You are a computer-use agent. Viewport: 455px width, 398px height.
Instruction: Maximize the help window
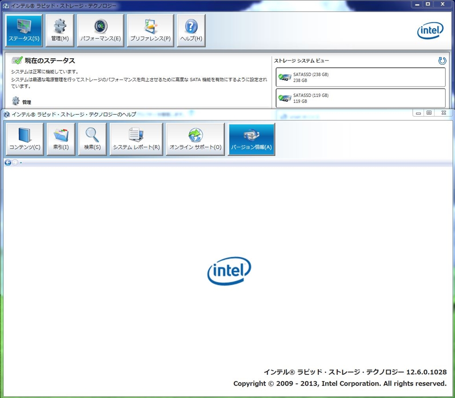tap(429, 113)
